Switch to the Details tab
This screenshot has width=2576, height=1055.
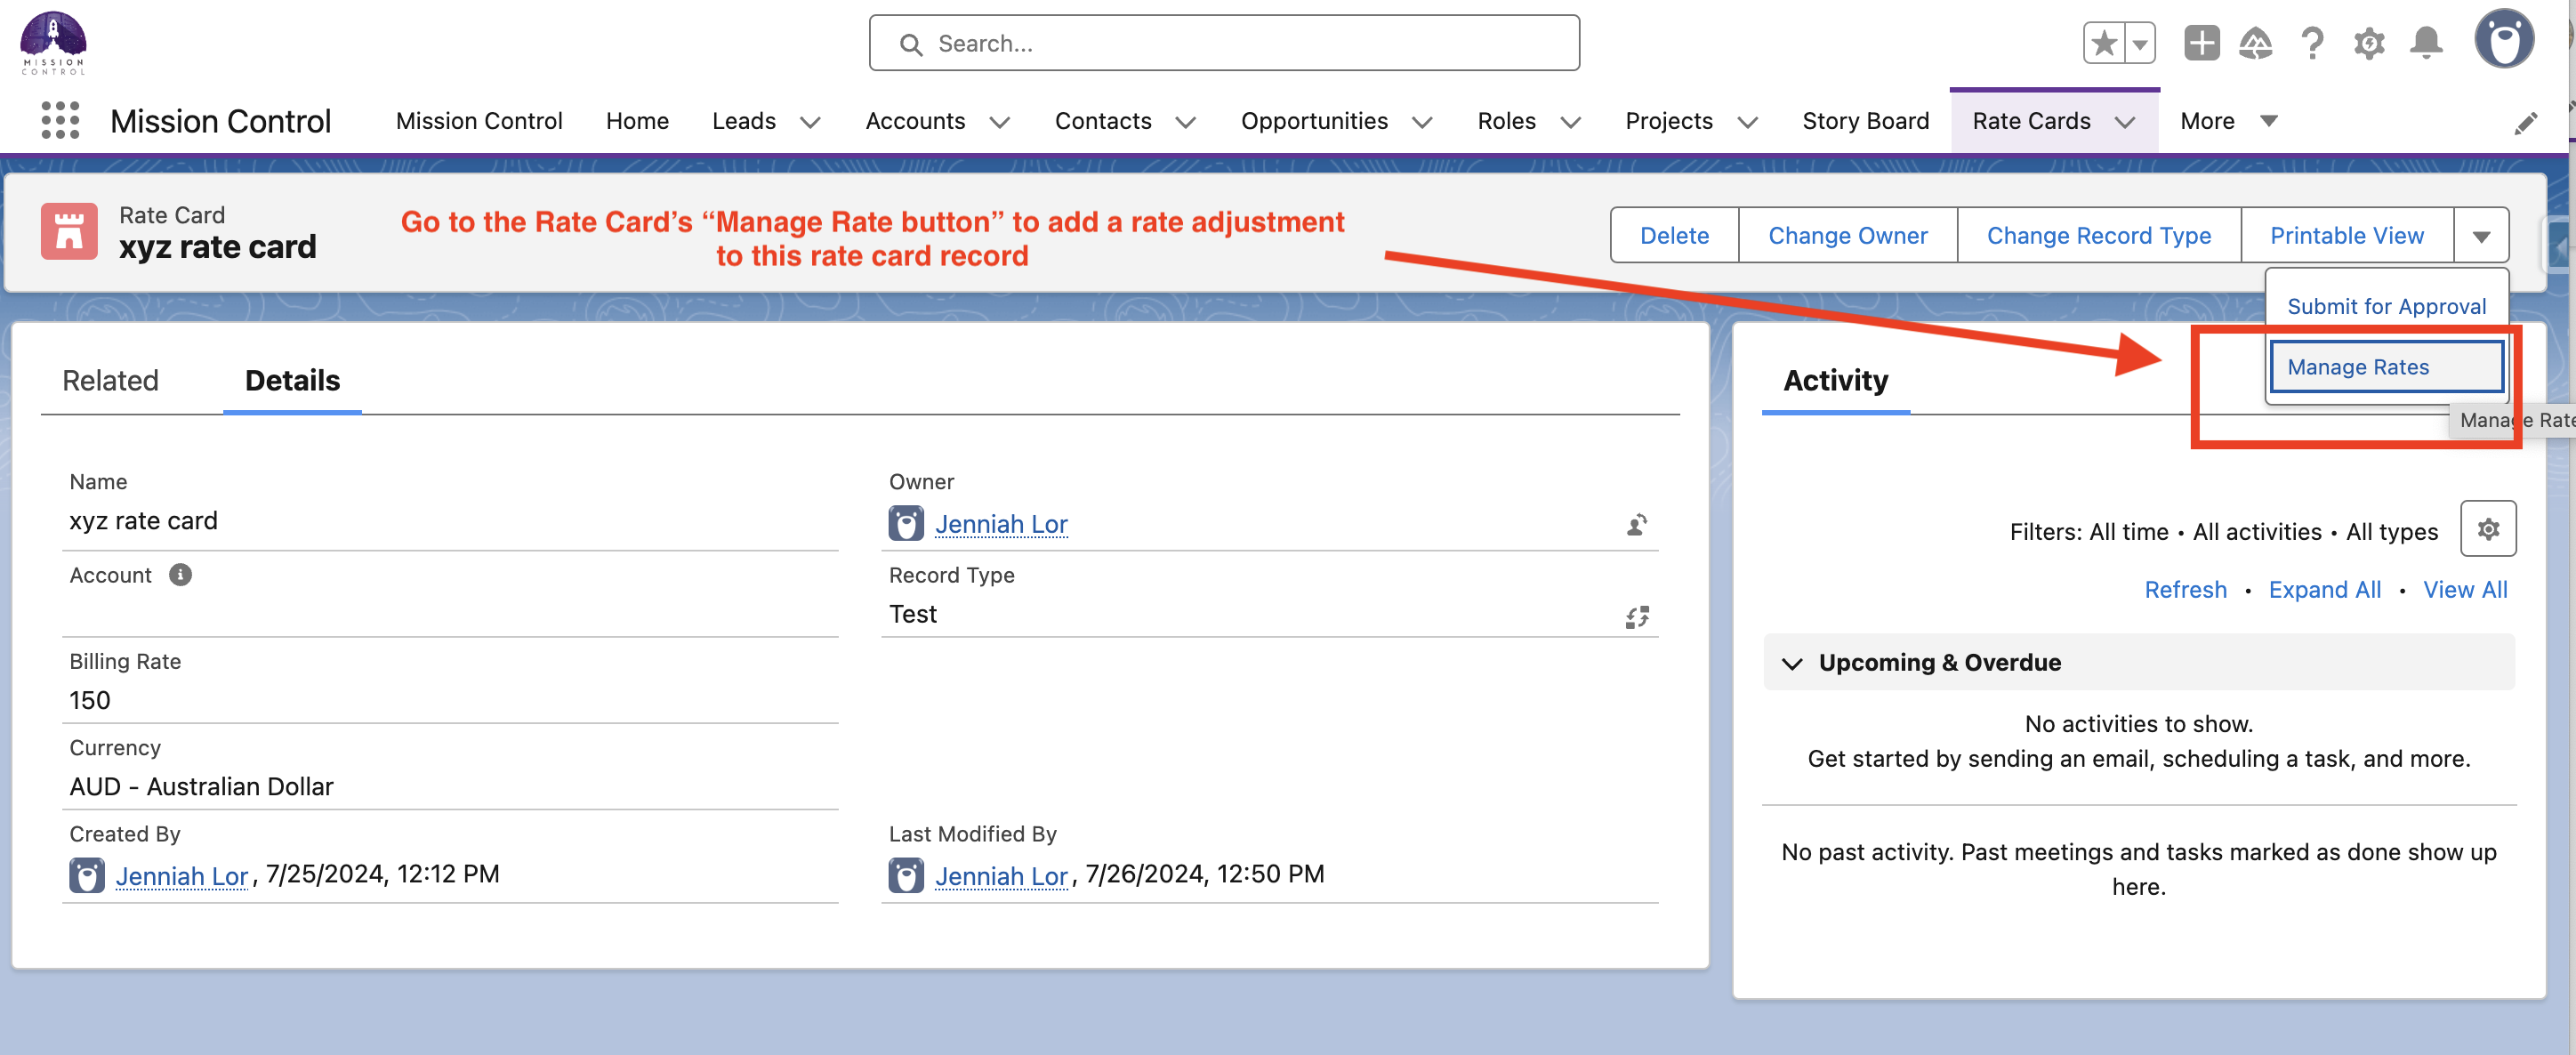click(292, 381)
